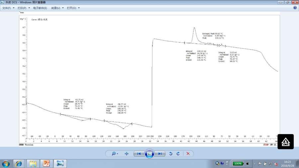Viewport: 299px width, 168px height.
Task: Open the 电子邮件(E) menu item
Action: click(x=40, y=8)
